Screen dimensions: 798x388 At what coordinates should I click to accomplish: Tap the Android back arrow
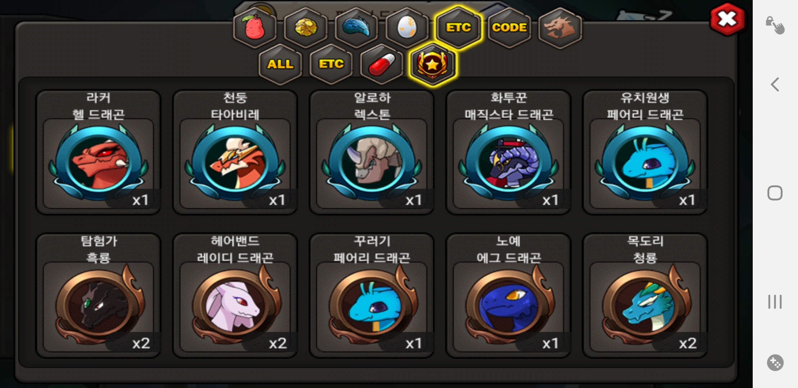tap(775, 84)
